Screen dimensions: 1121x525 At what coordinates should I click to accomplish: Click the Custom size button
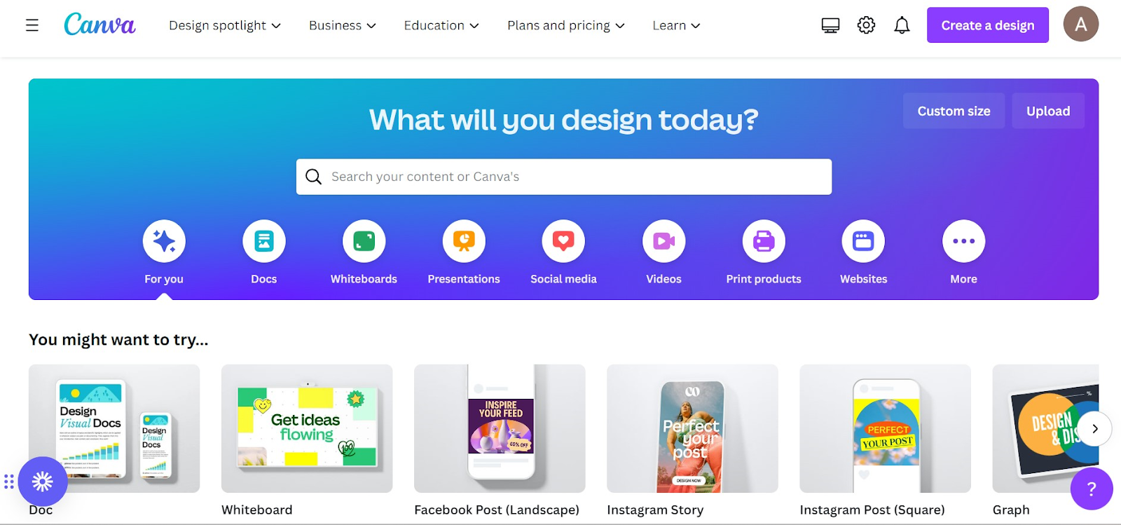[x=954, y=111]
